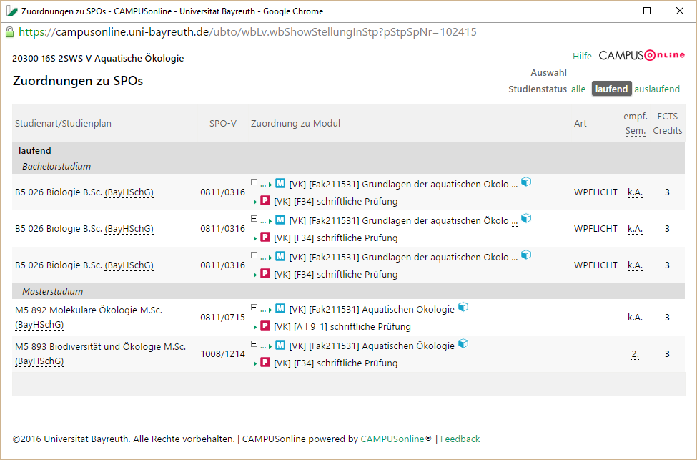
Task: Open the CAMPUSonline link in footer
Action: [392, 439]
